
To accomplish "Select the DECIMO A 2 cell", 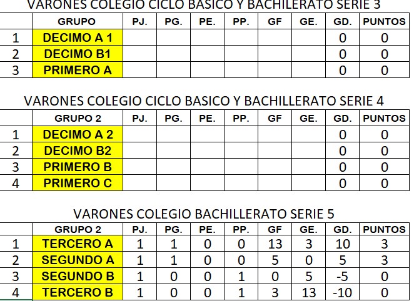I will [x=78, y=134].
